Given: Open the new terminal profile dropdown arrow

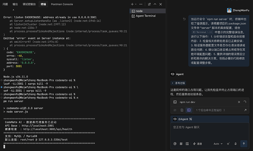Looking at the screenshot, I should coord(136,4).
